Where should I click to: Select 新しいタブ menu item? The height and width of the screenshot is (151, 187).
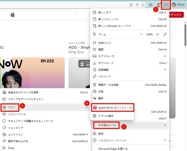[130, 12]
